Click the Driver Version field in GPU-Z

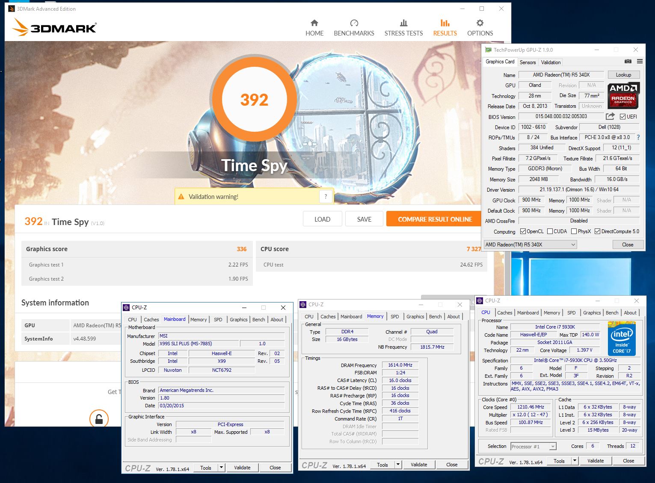(x=579, y=190)
